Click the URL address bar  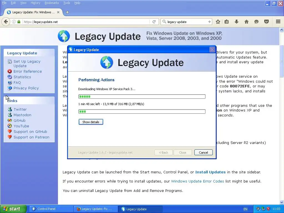86,22
